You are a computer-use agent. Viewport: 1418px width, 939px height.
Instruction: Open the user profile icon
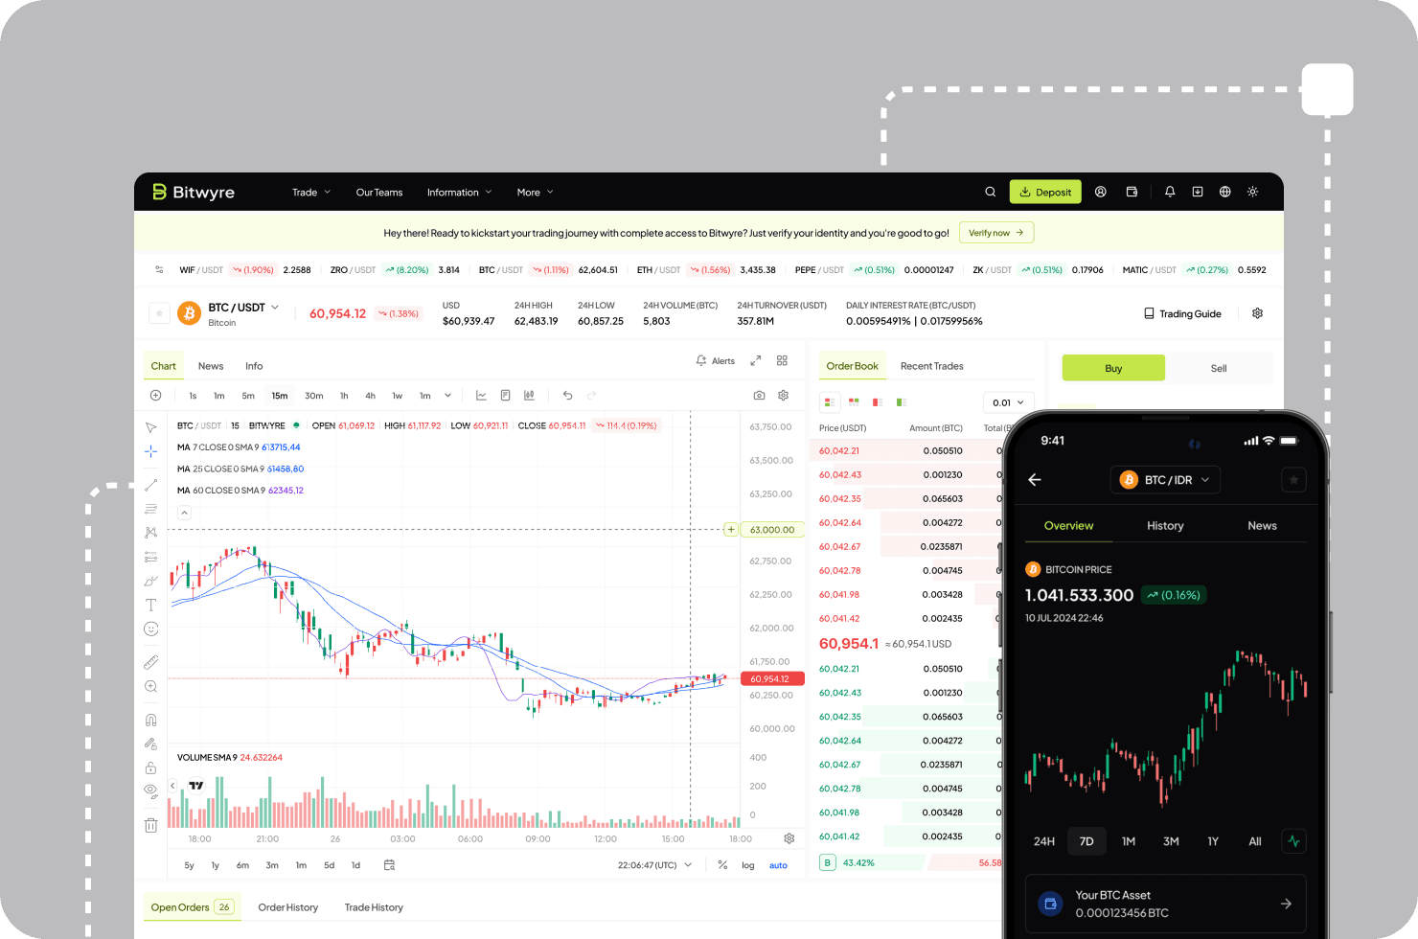point(1101,192)
